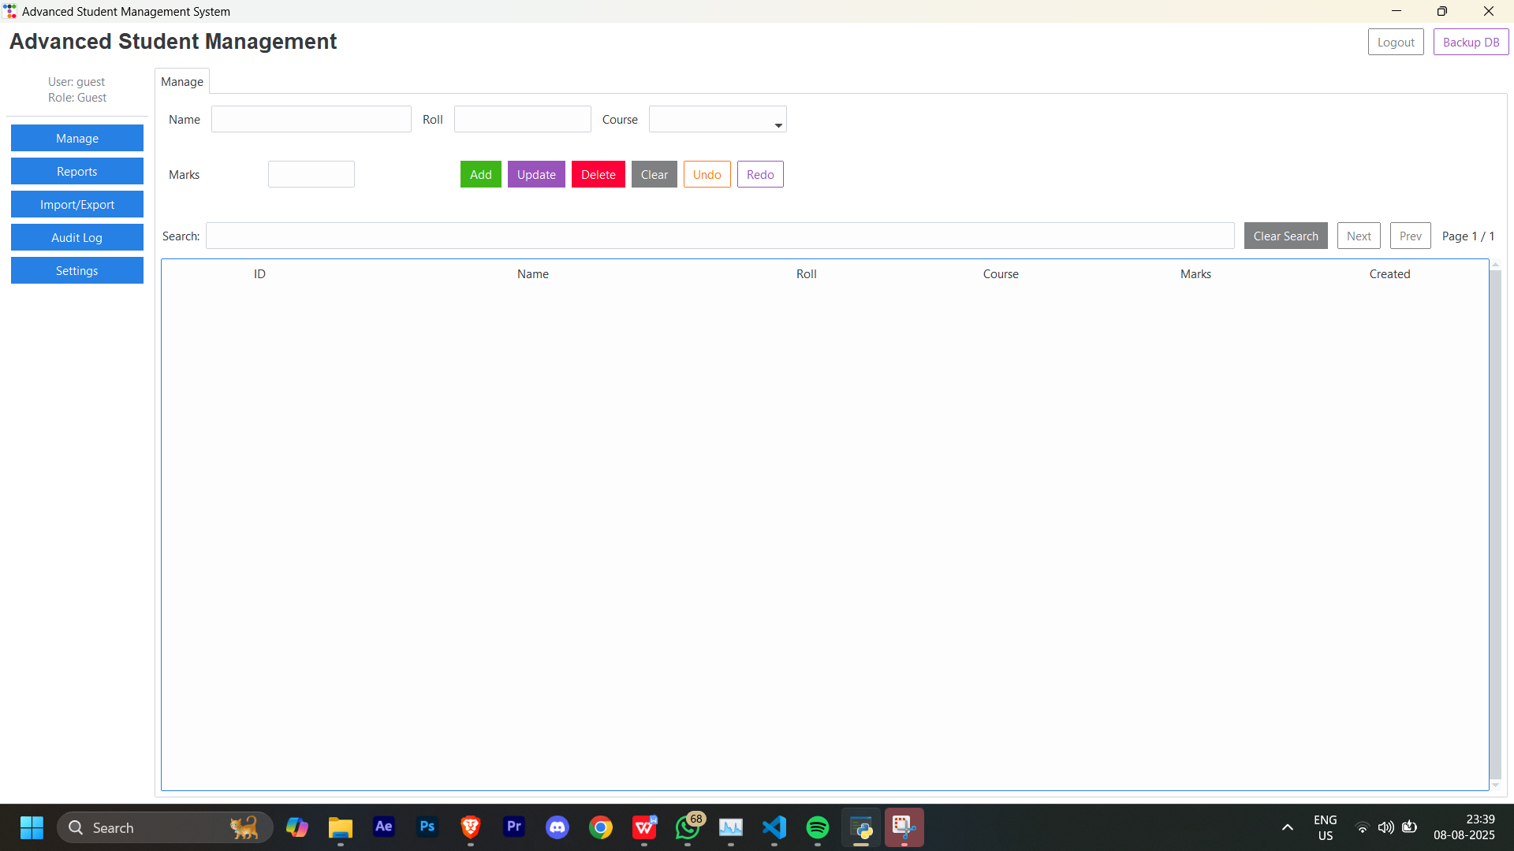The height and width of the screenshot is (851, 1514).
Task: Open Discord from the taskbar
Action: [x=557, y=827]
